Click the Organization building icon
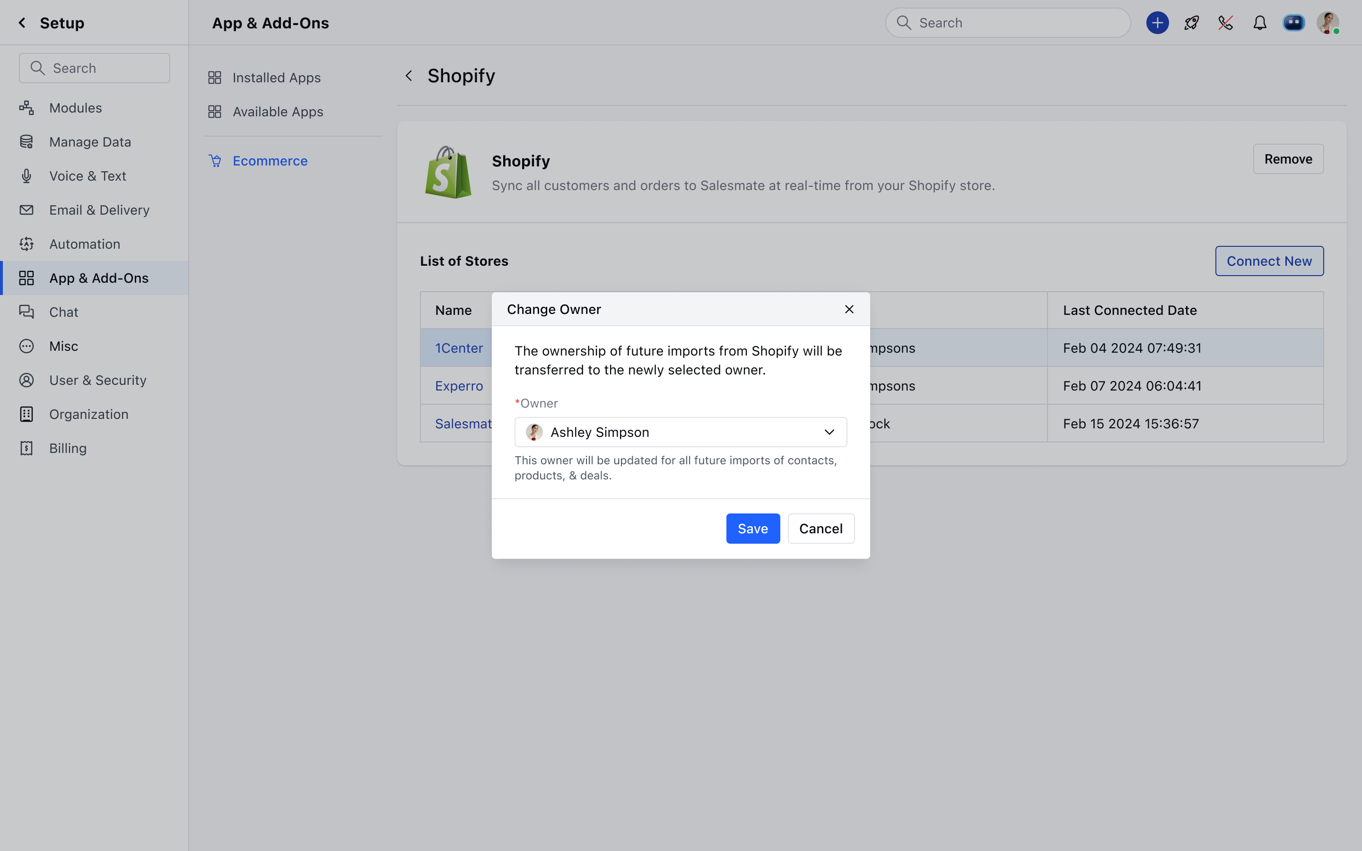The image size is (1362, 851). point(26,414)
